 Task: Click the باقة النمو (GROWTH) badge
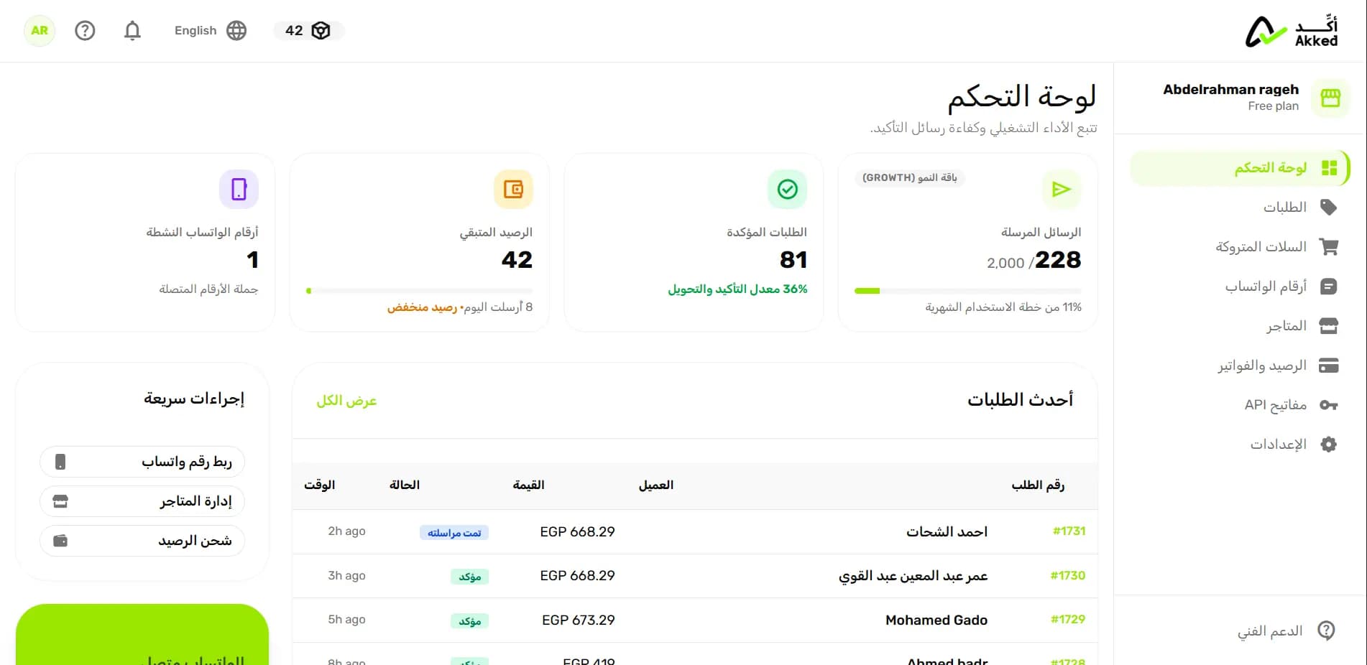pyautogui.click(x=909, y=177)
